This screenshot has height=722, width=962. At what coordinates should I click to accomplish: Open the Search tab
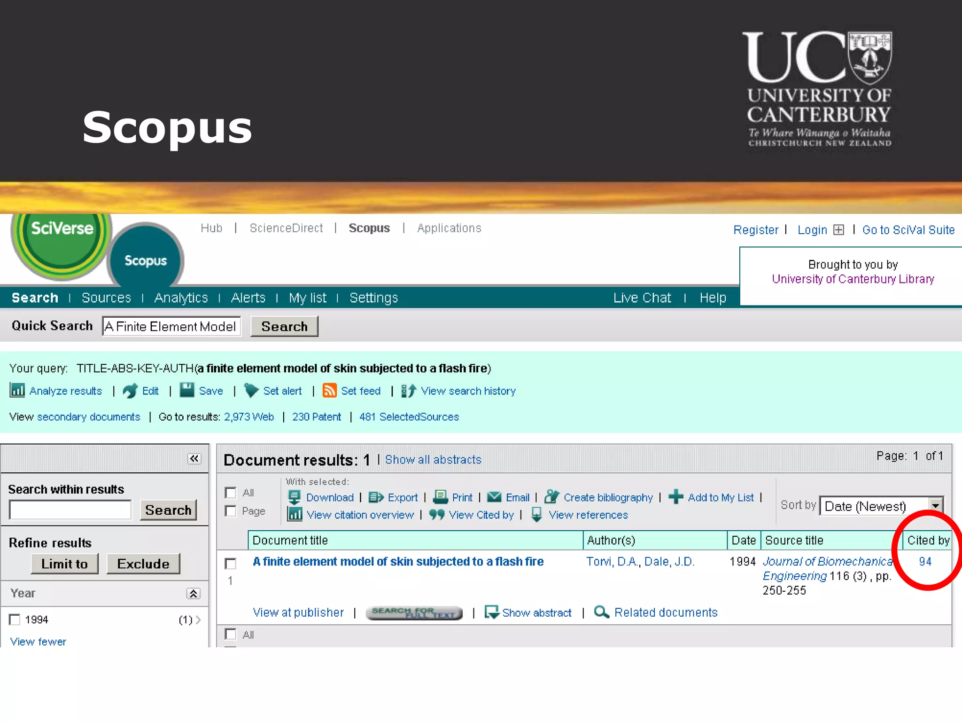pyautogui.click(x=35, y=298)
